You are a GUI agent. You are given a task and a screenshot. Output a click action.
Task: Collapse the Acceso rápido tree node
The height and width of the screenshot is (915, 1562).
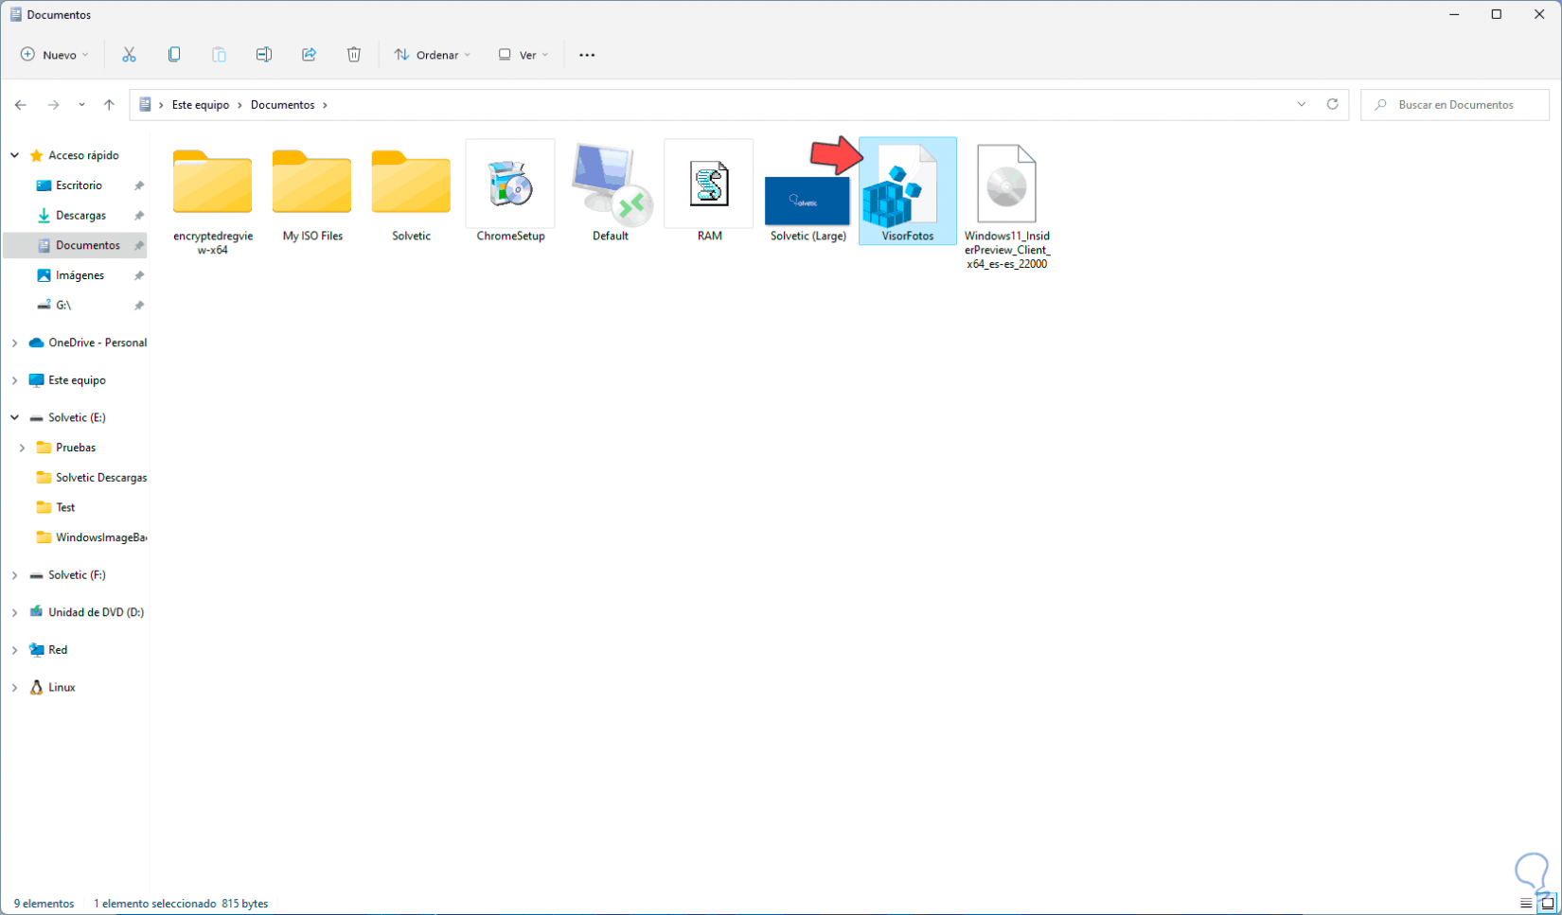click(x=15, y=155)
